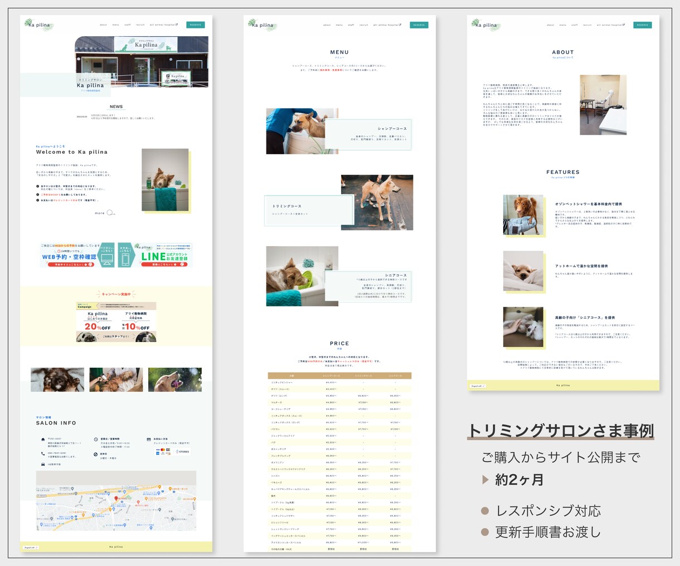Image resolution: width=680 pixels, height=566 pixels.
Task: Open the Ka pilina logo on the right page
Action: pyautogui.click(x=485, y=25)
